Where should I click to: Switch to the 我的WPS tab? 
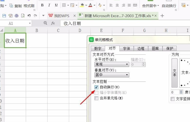(x=59, y=16)
